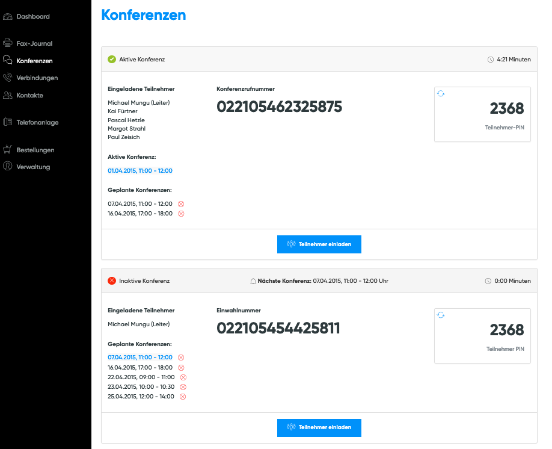Click the conference number 022105462325875
This screenshot has height=449, width=552.
(279, 107)
